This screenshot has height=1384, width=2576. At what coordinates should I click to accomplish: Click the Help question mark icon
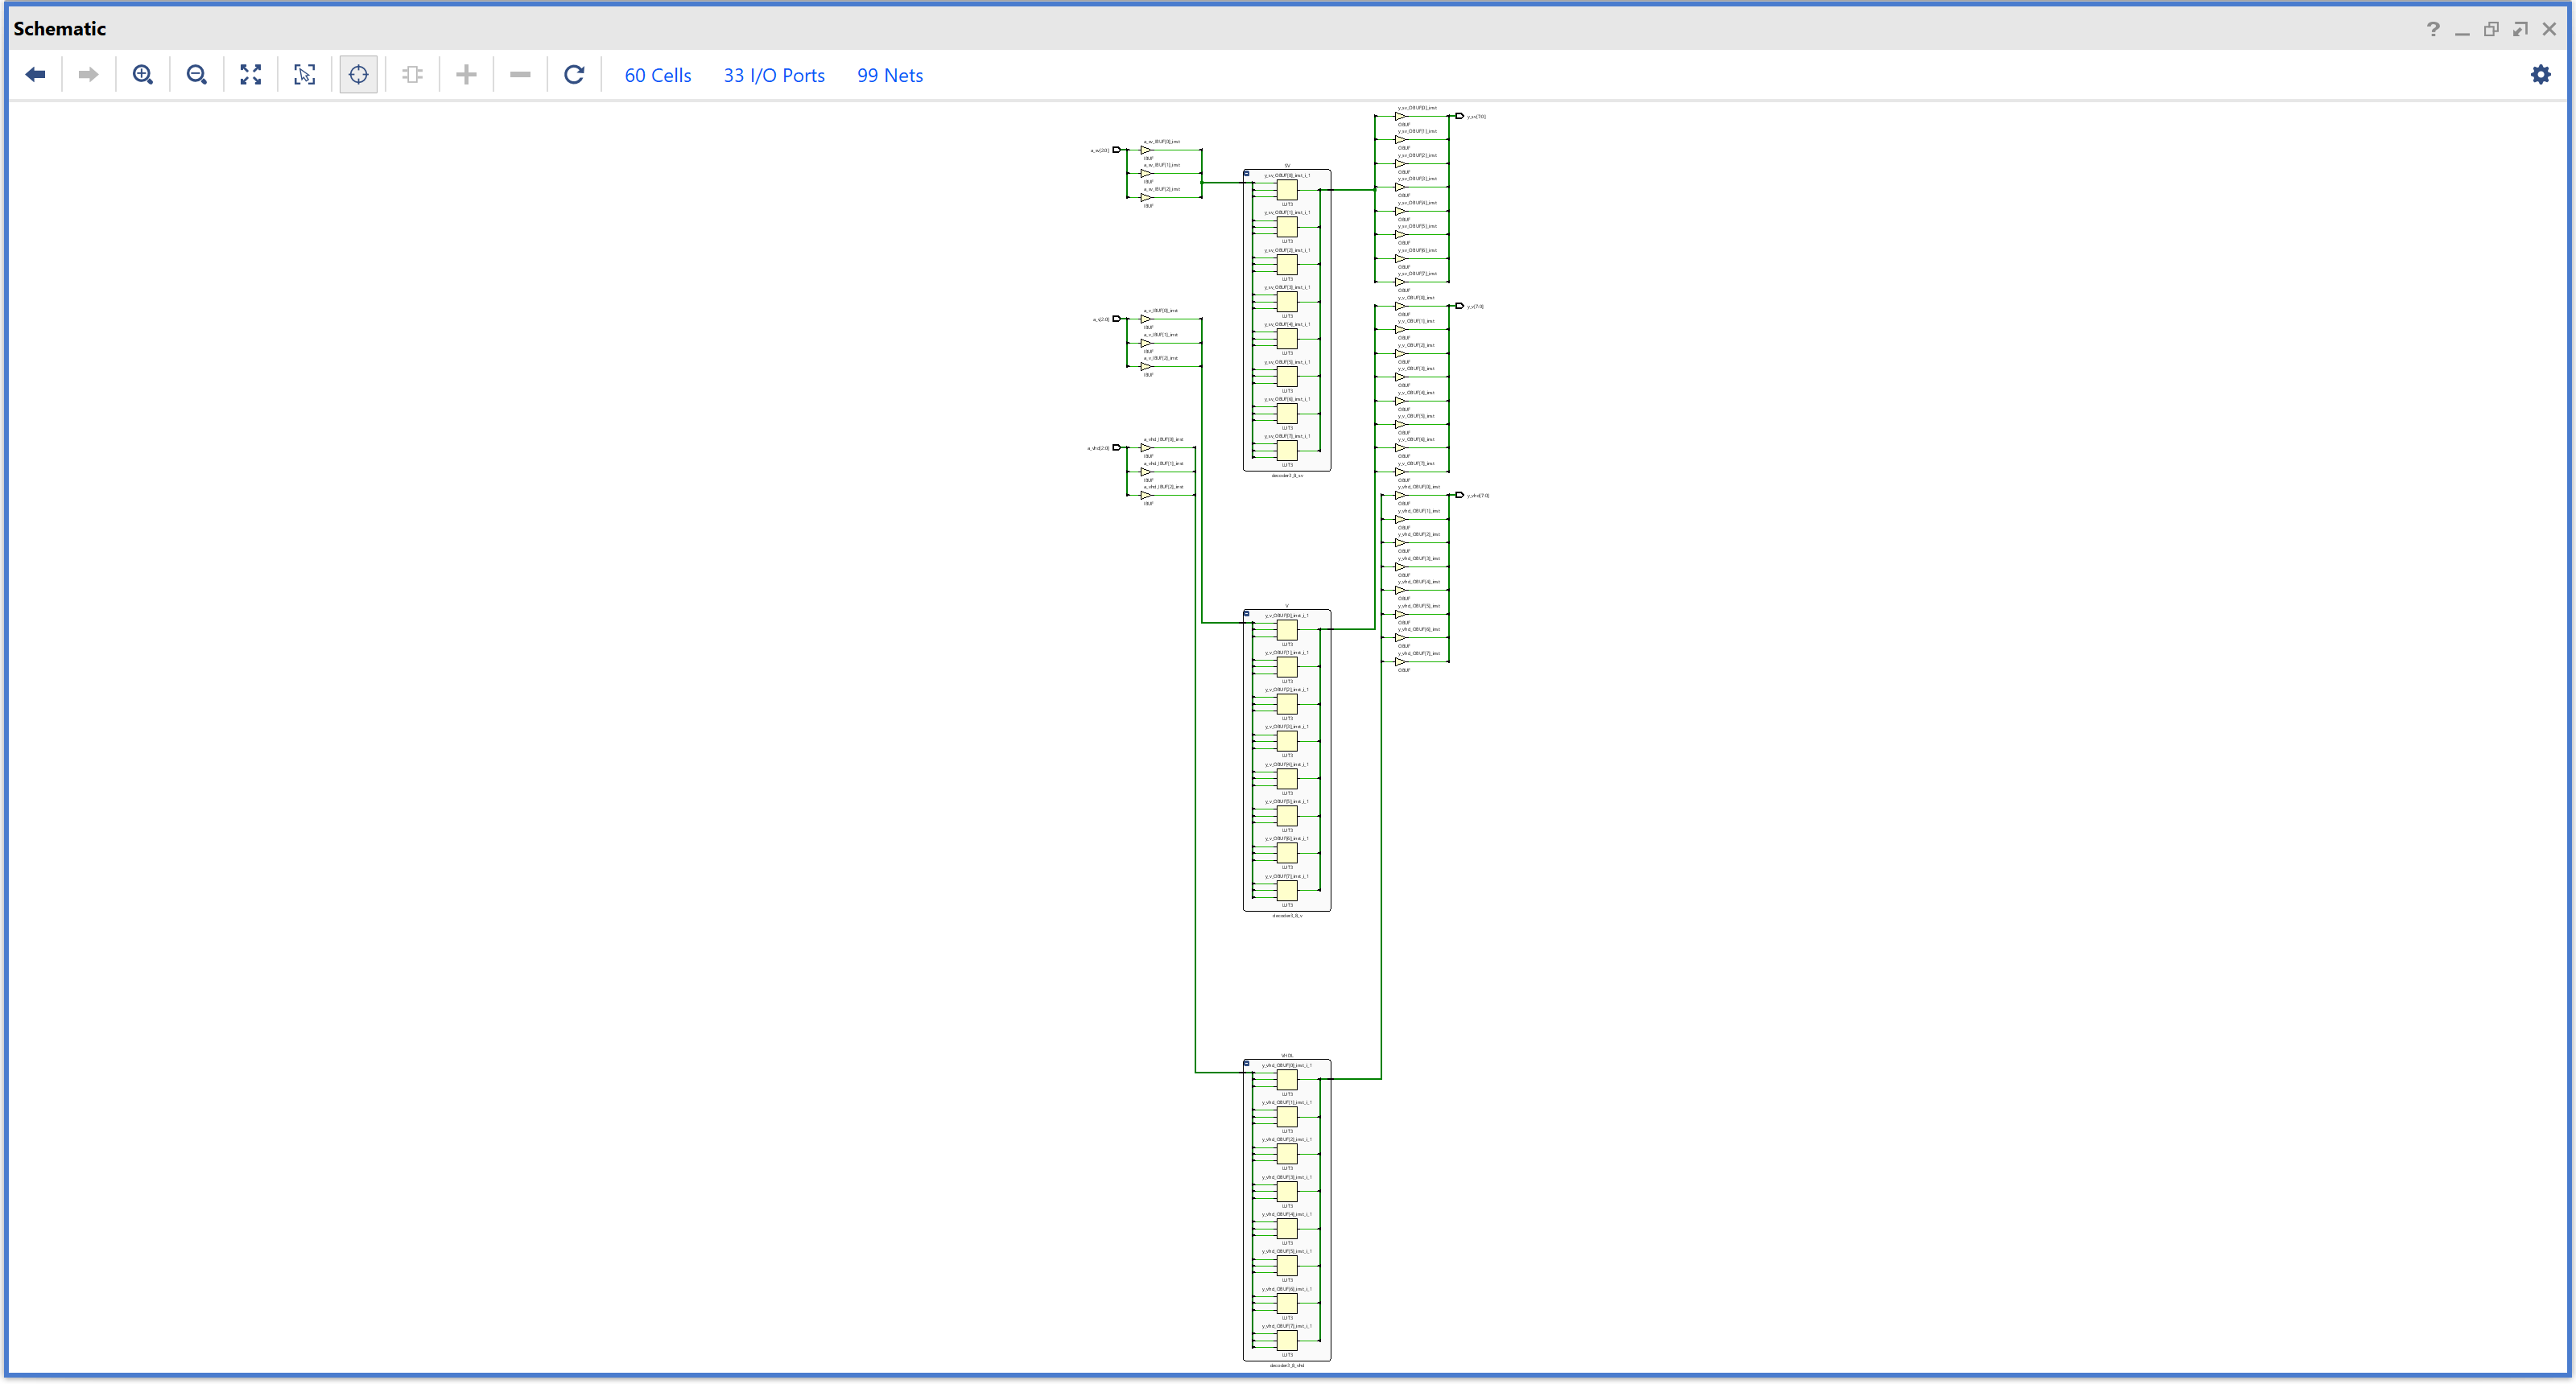(x=2433, y=29)
